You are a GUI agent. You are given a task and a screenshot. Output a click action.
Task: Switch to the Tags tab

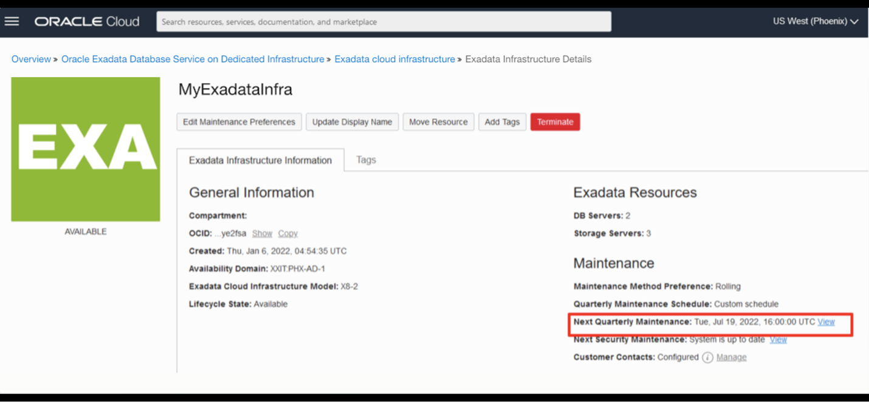(366, 160)
